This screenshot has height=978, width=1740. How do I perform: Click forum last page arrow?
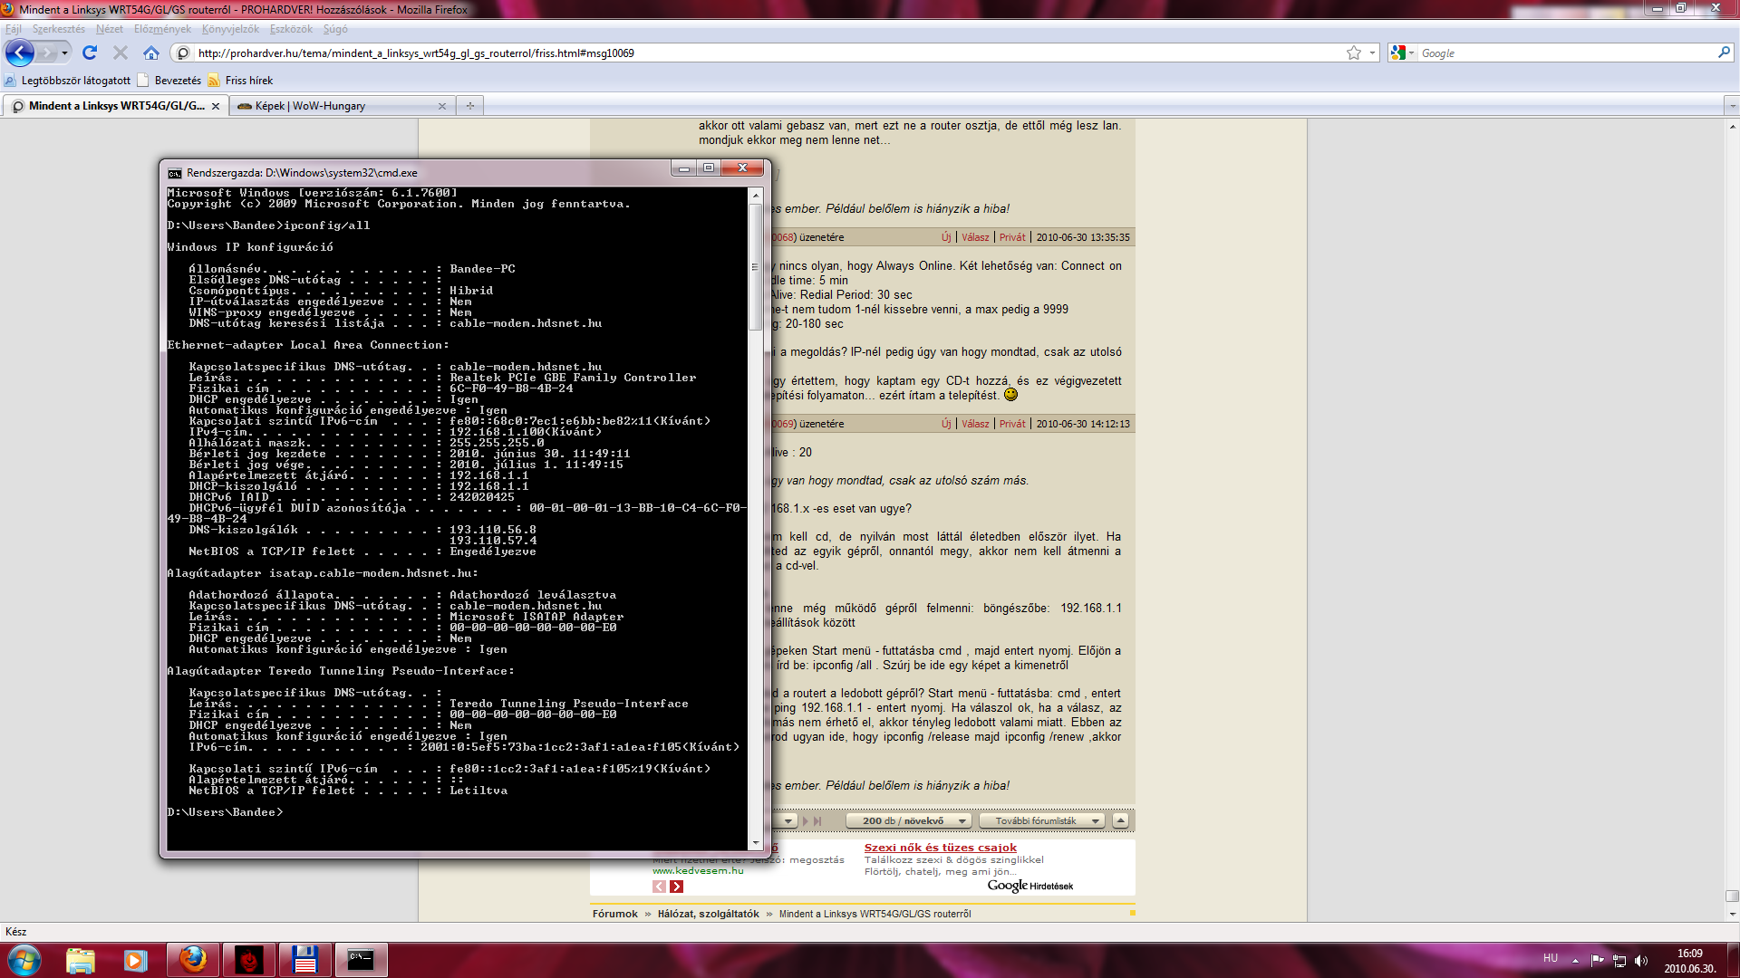[x=817, y=821]
